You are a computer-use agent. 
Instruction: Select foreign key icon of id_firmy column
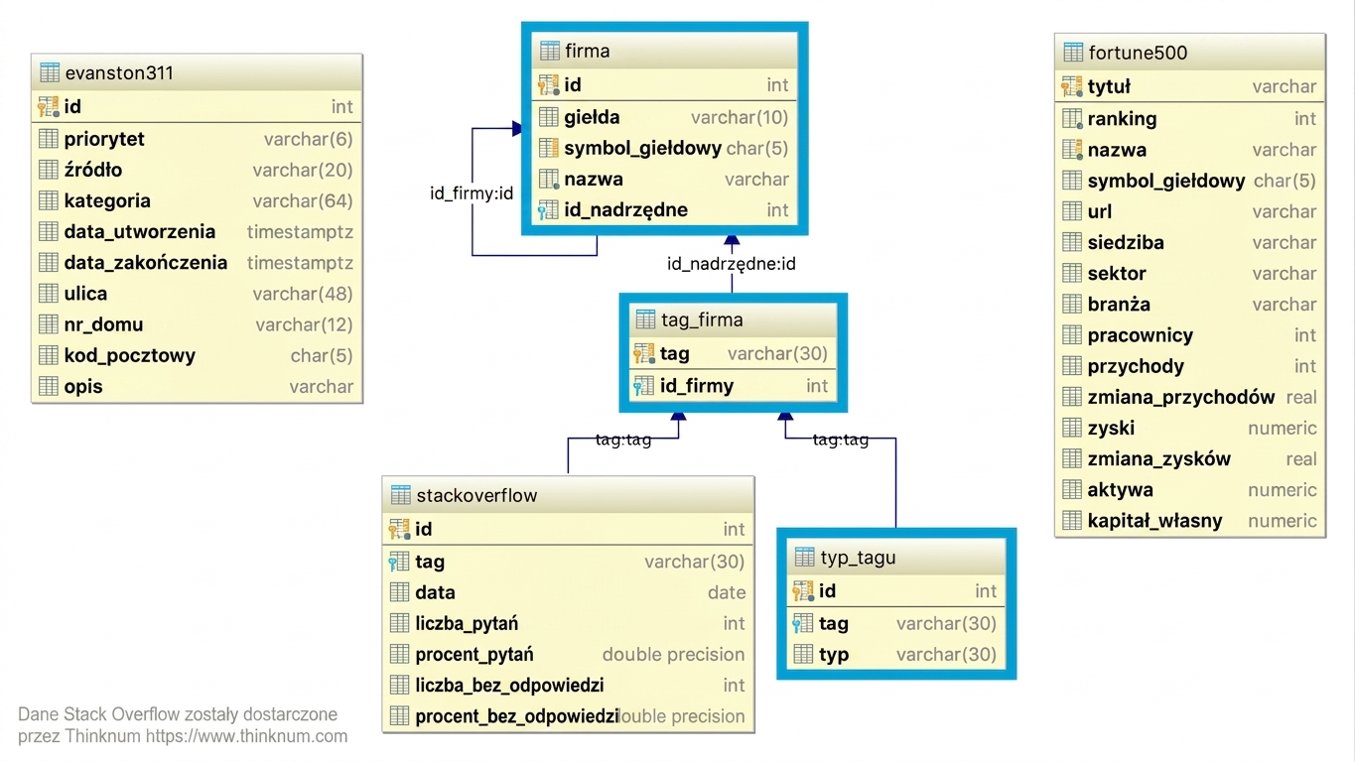644,386
